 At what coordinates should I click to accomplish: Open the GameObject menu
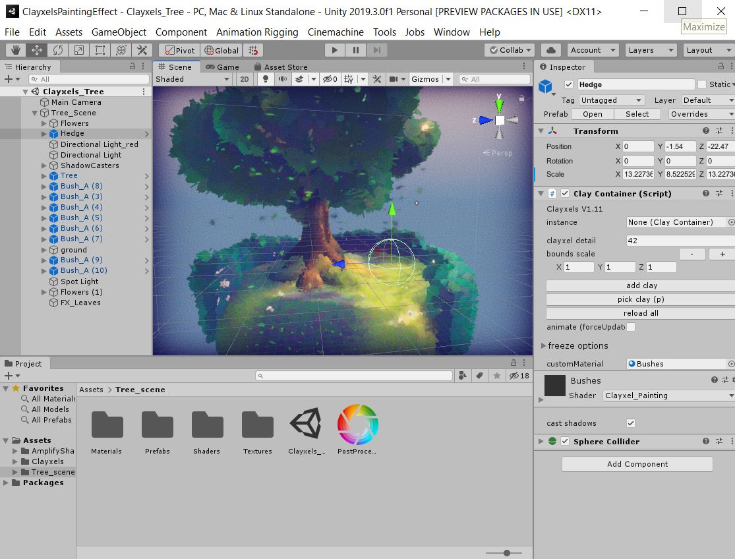coord(119,32)
